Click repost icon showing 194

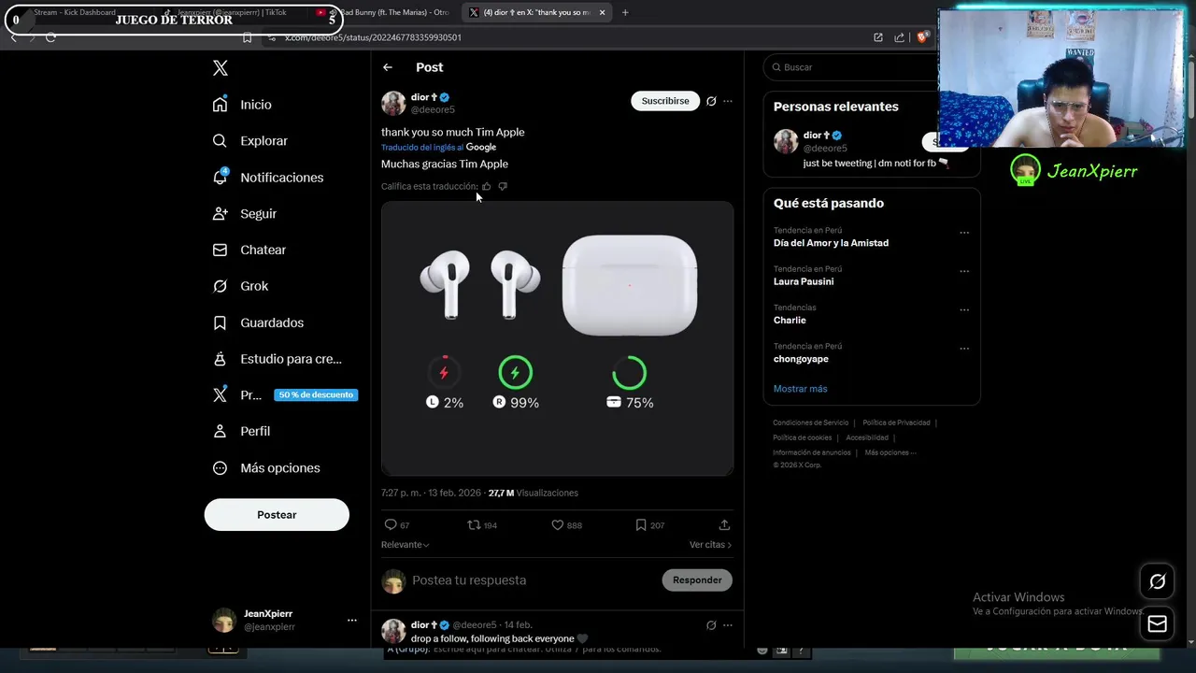475,525
